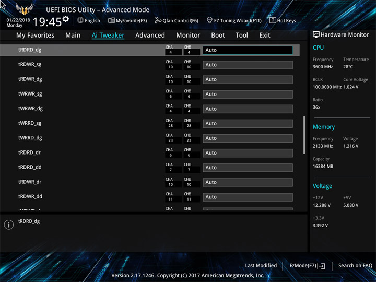The height and width of the screenshot is (282, 376).
Task: Click the CPU section heading
Action: coord(318,48)
